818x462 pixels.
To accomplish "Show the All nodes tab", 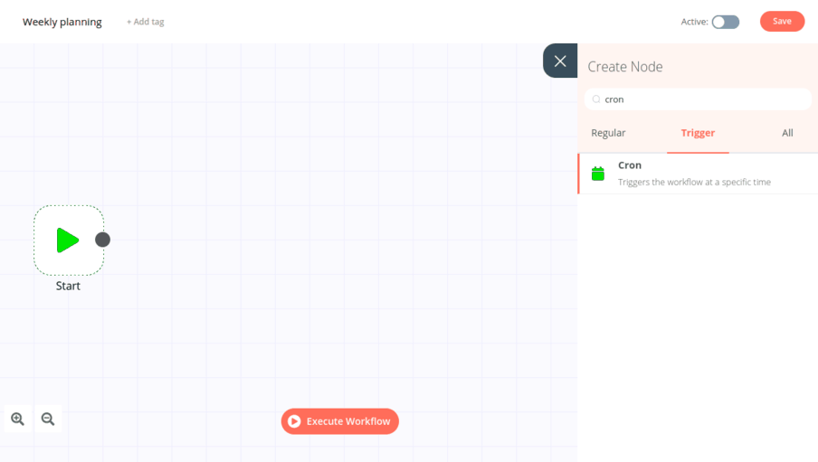I will point(787,133).
